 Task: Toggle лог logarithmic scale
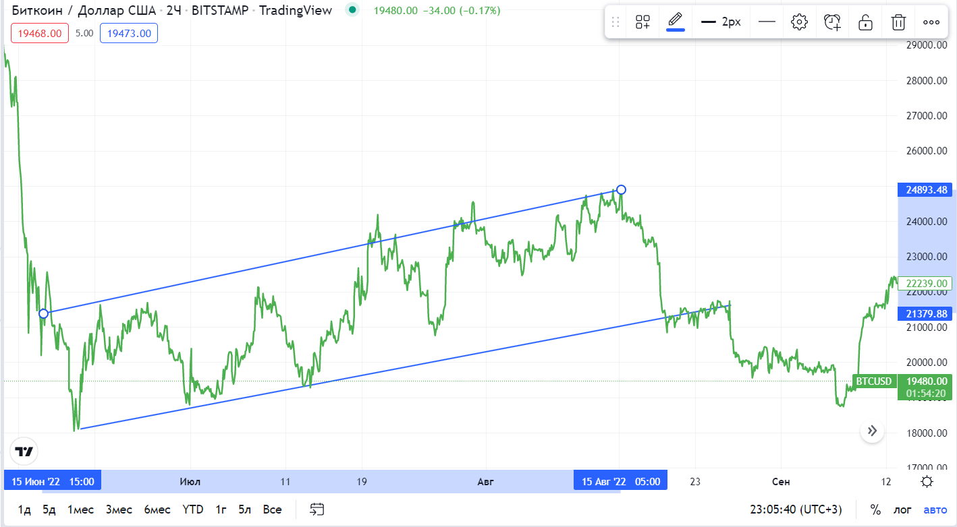(904, 509)
